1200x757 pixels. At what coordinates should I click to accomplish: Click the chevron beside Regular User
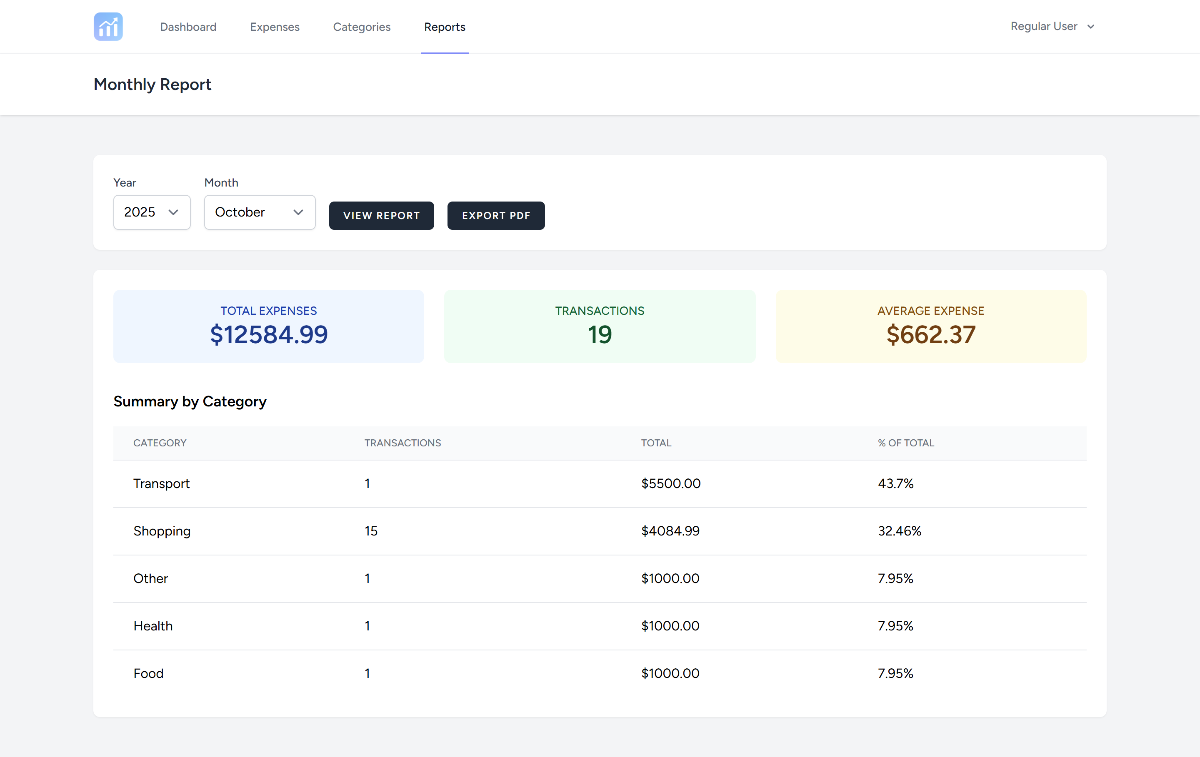[1091, 27]
